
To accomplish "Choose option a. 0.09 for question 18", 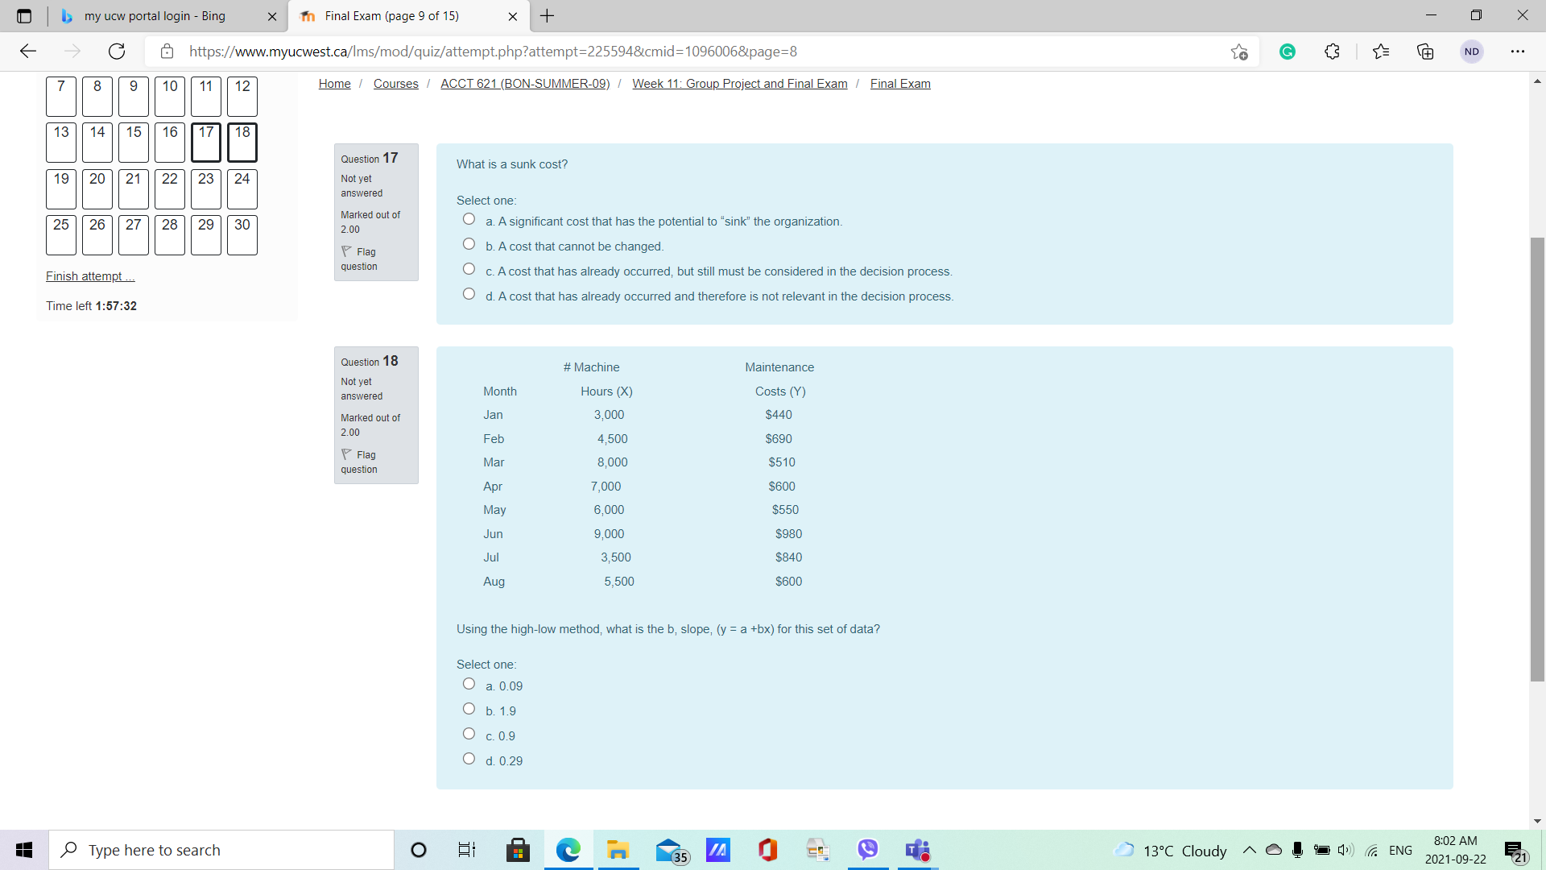I will (x=469, y=684).
